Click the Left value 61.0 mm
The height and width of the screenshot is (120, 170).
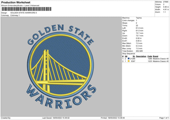click(x=139, y=28)
